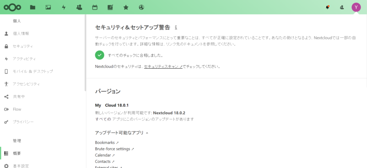The width and height of the screenshot is (367, 168).
Task: Open the Activity lightning bolt icon in top bar
Action: [x=64, y=7]
